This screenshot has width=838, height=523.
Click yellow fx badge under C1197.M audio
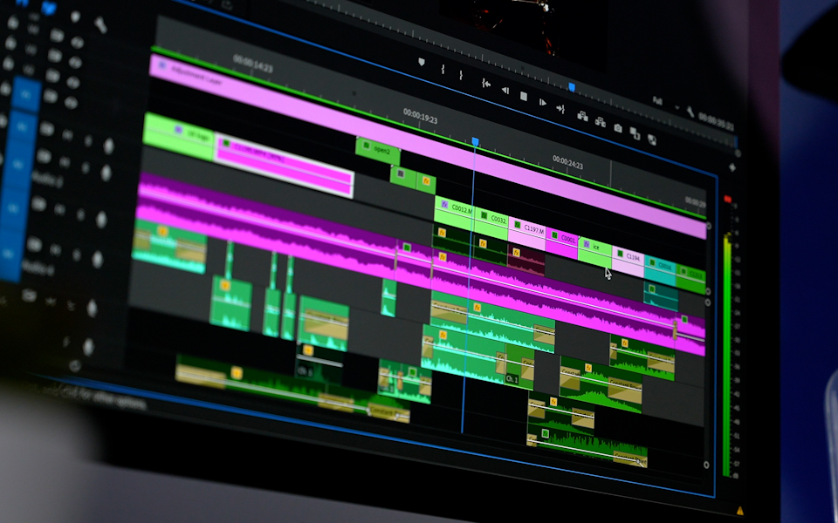click(516, 253)
